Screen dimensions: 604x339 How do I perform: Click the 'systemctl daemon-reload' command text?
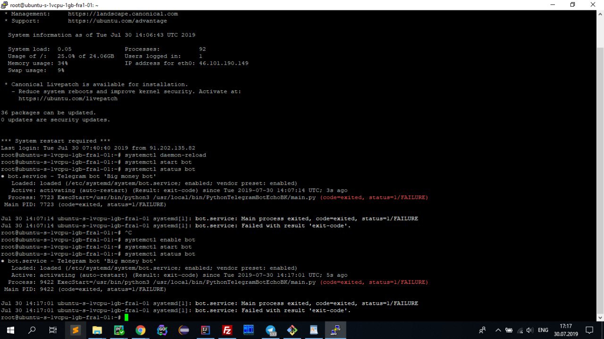pyautogui.click(x=165, y=155)
